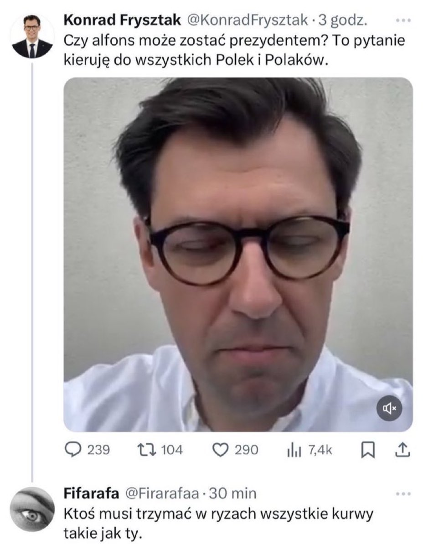Open Konrad Frysztak's profile picture
The image size is (423, 546).
[32, 36]
